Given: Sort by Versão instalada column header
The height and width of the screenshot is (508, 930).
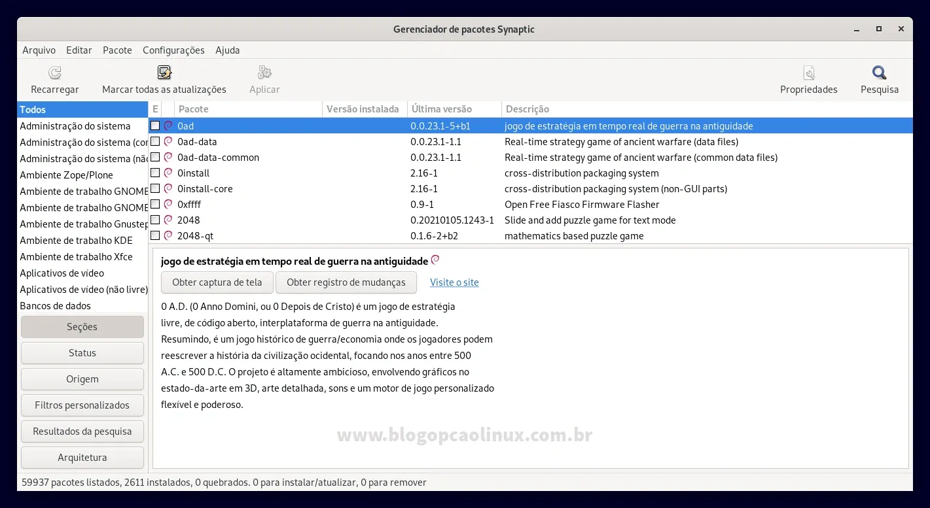Looking at the screenshot, I should coord(365,109).
